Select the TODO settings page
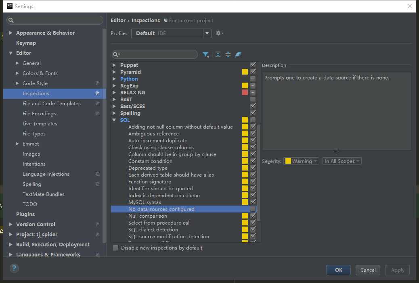 pyautogui.click(x=29, y=204)
